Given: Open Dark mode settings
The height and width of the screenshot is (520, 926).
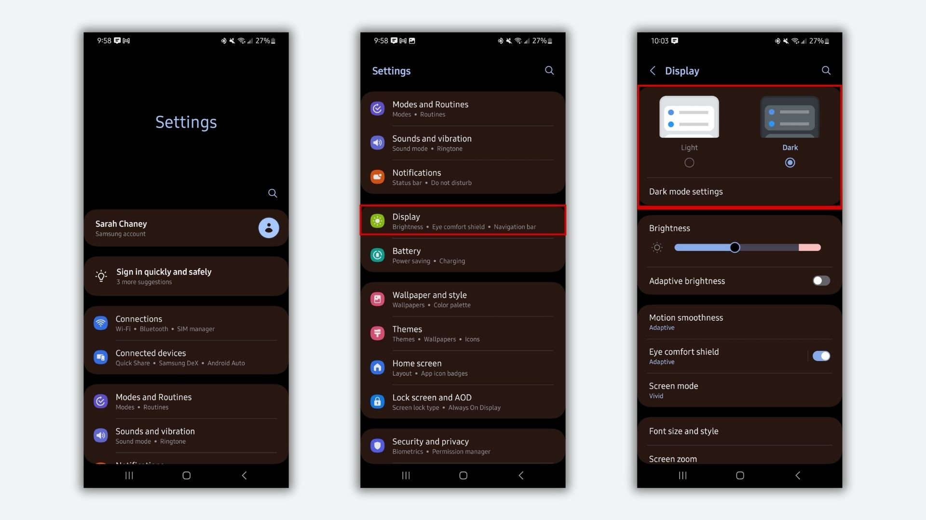Looking at the screenshot, I should click(686, 192).
